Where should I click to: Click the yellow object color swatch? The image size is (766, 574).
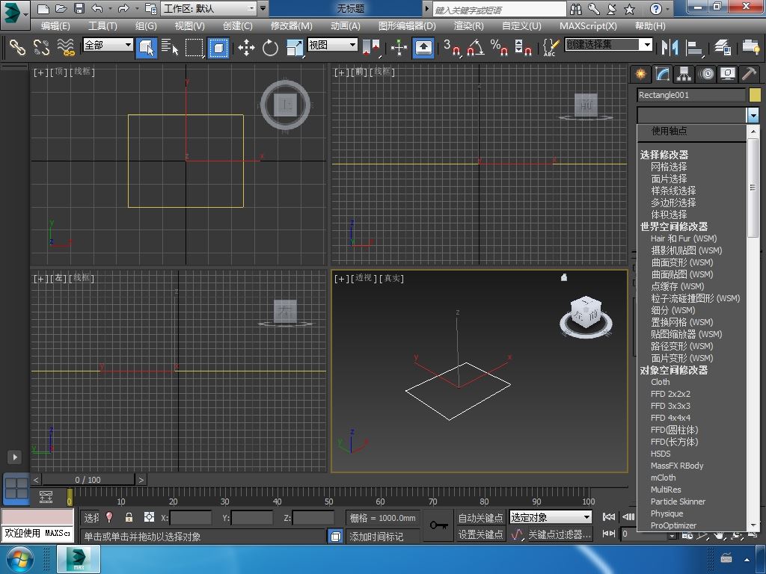click(x=755, y=95)
